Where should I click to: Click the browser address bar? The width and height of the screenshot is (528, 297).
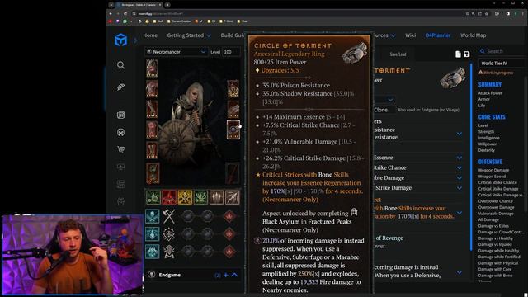coord(296,14)
